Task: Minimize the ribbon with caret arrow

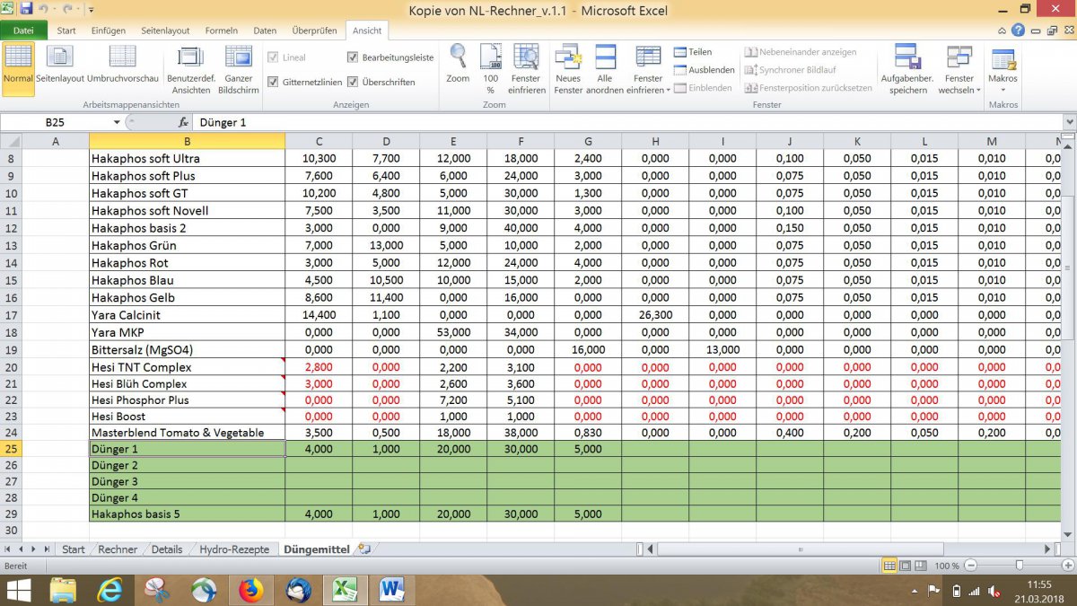Action: [x=1003, y=30]
